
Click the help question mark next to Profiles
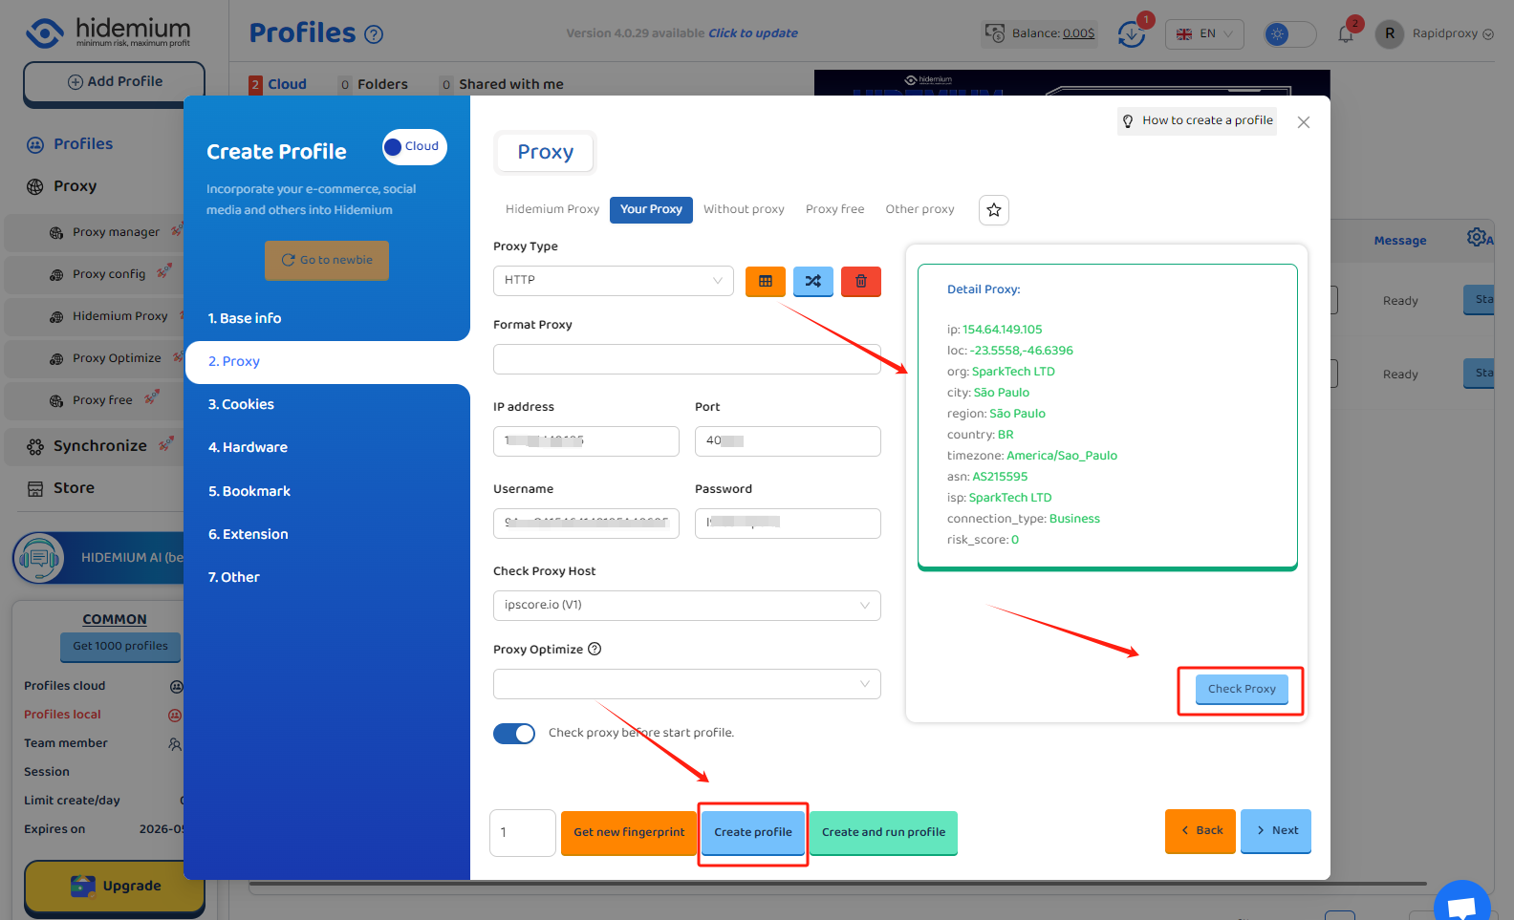coord(374,34)
